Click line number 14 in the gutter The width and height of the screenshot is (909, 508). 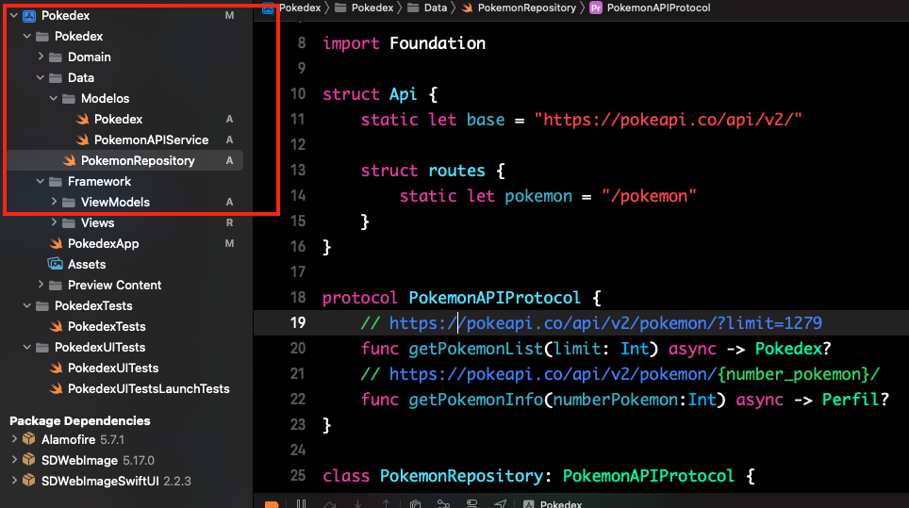300,195
